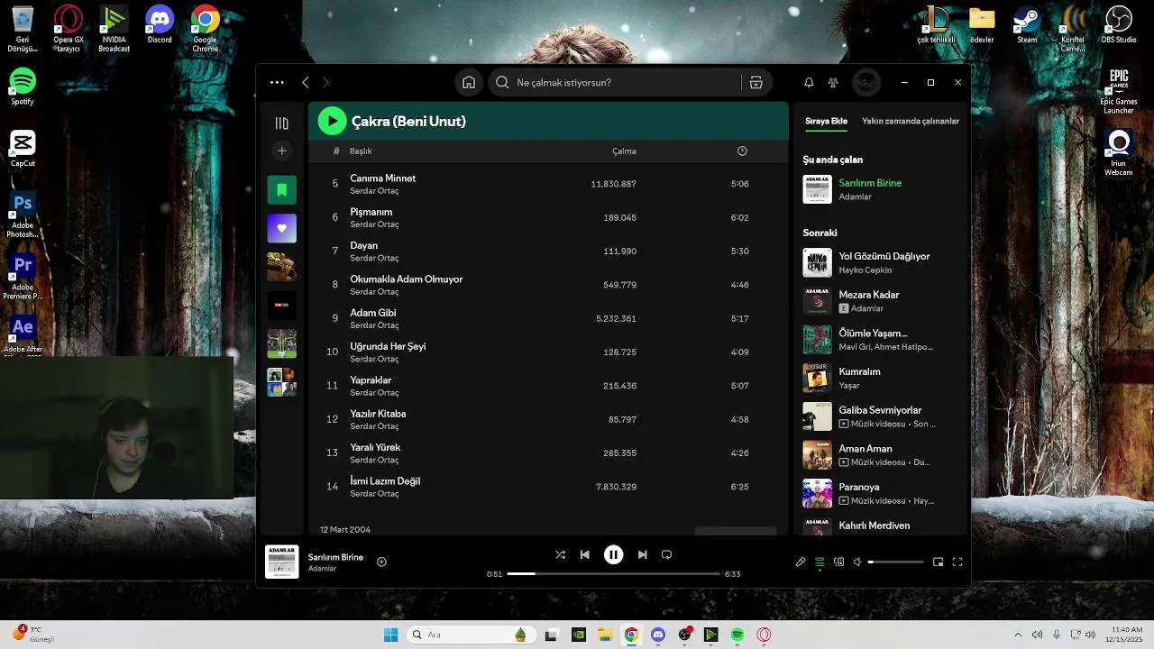Screen dimensions: 1154x649
Task: Click the create playlist plus icon in sidebar
Action: coord(282,151)
